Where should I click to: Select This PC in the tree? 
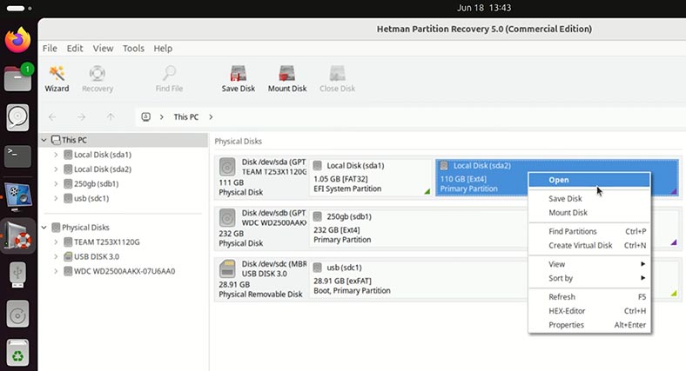[x=74, y=140]
